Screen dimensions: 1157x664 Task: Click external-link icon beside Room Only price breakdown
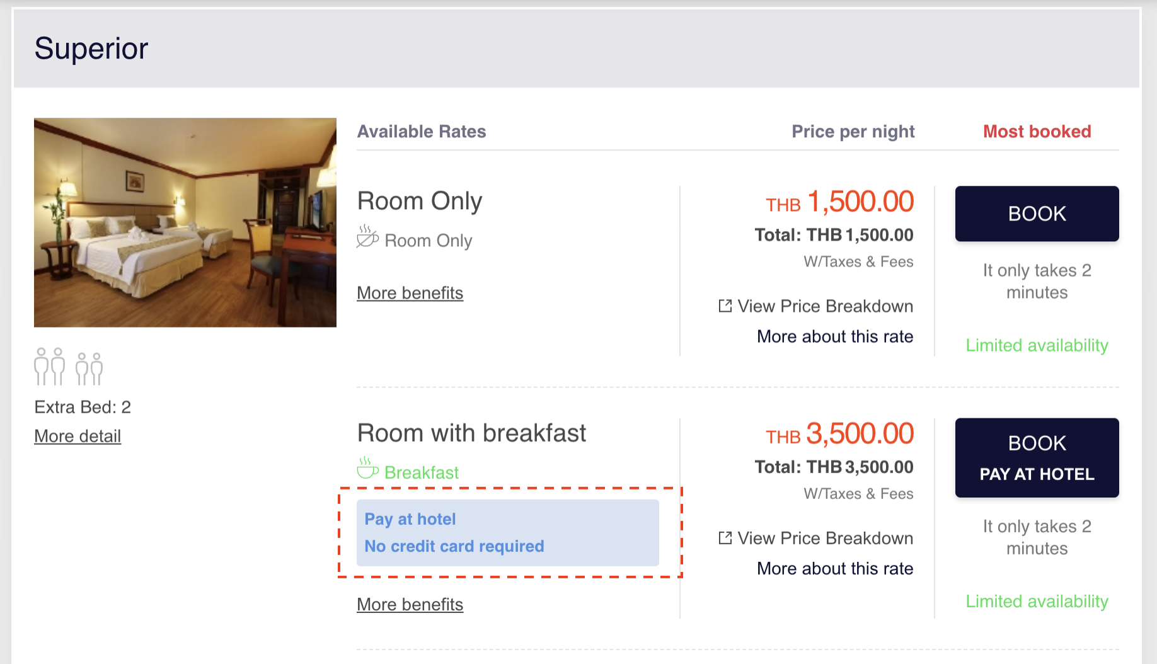click(725, 306)
